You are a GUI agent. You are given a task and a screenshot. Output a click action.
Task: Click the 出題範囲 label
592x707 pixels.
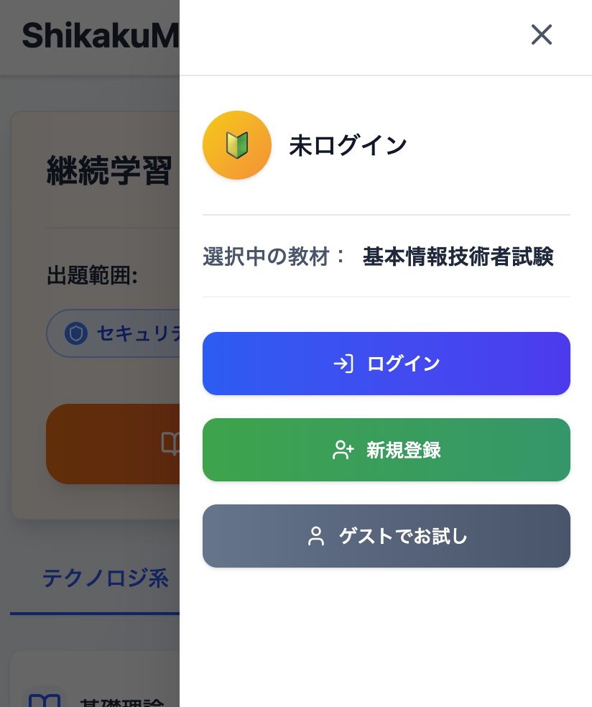coord(92,275)
